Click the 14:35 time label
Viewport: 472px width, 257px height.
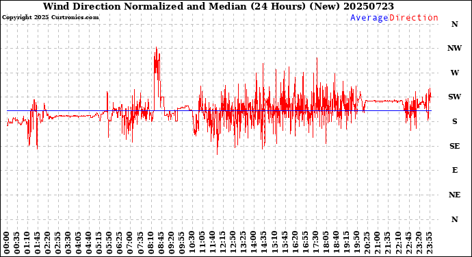point(264,243)
